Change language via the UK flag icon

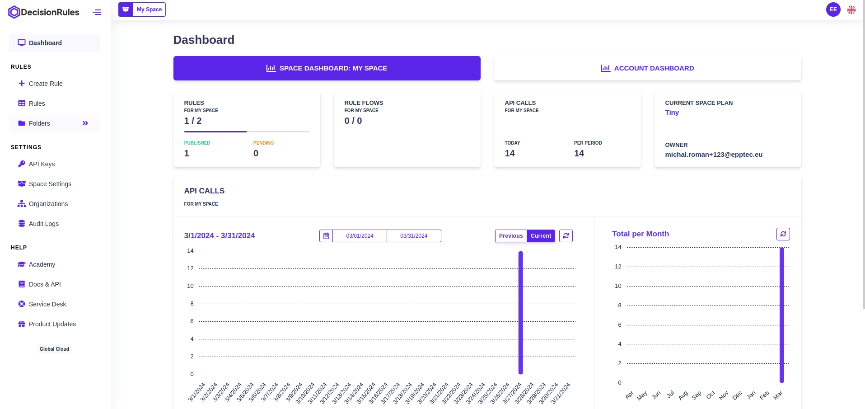pyautogui.click(x=851, y=10)
